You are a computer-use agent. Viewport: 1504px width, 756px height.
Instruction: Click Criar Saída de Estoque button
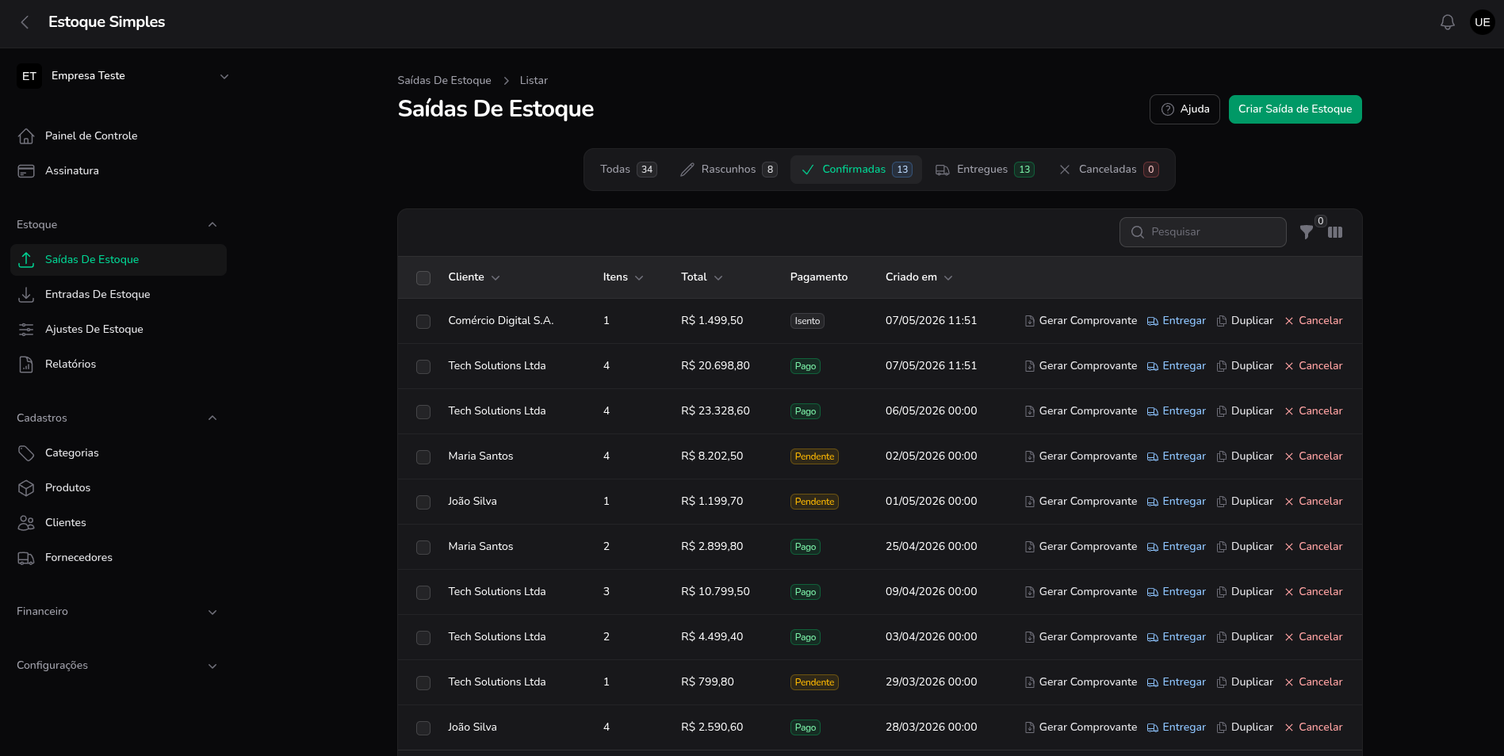(1295, 109)
